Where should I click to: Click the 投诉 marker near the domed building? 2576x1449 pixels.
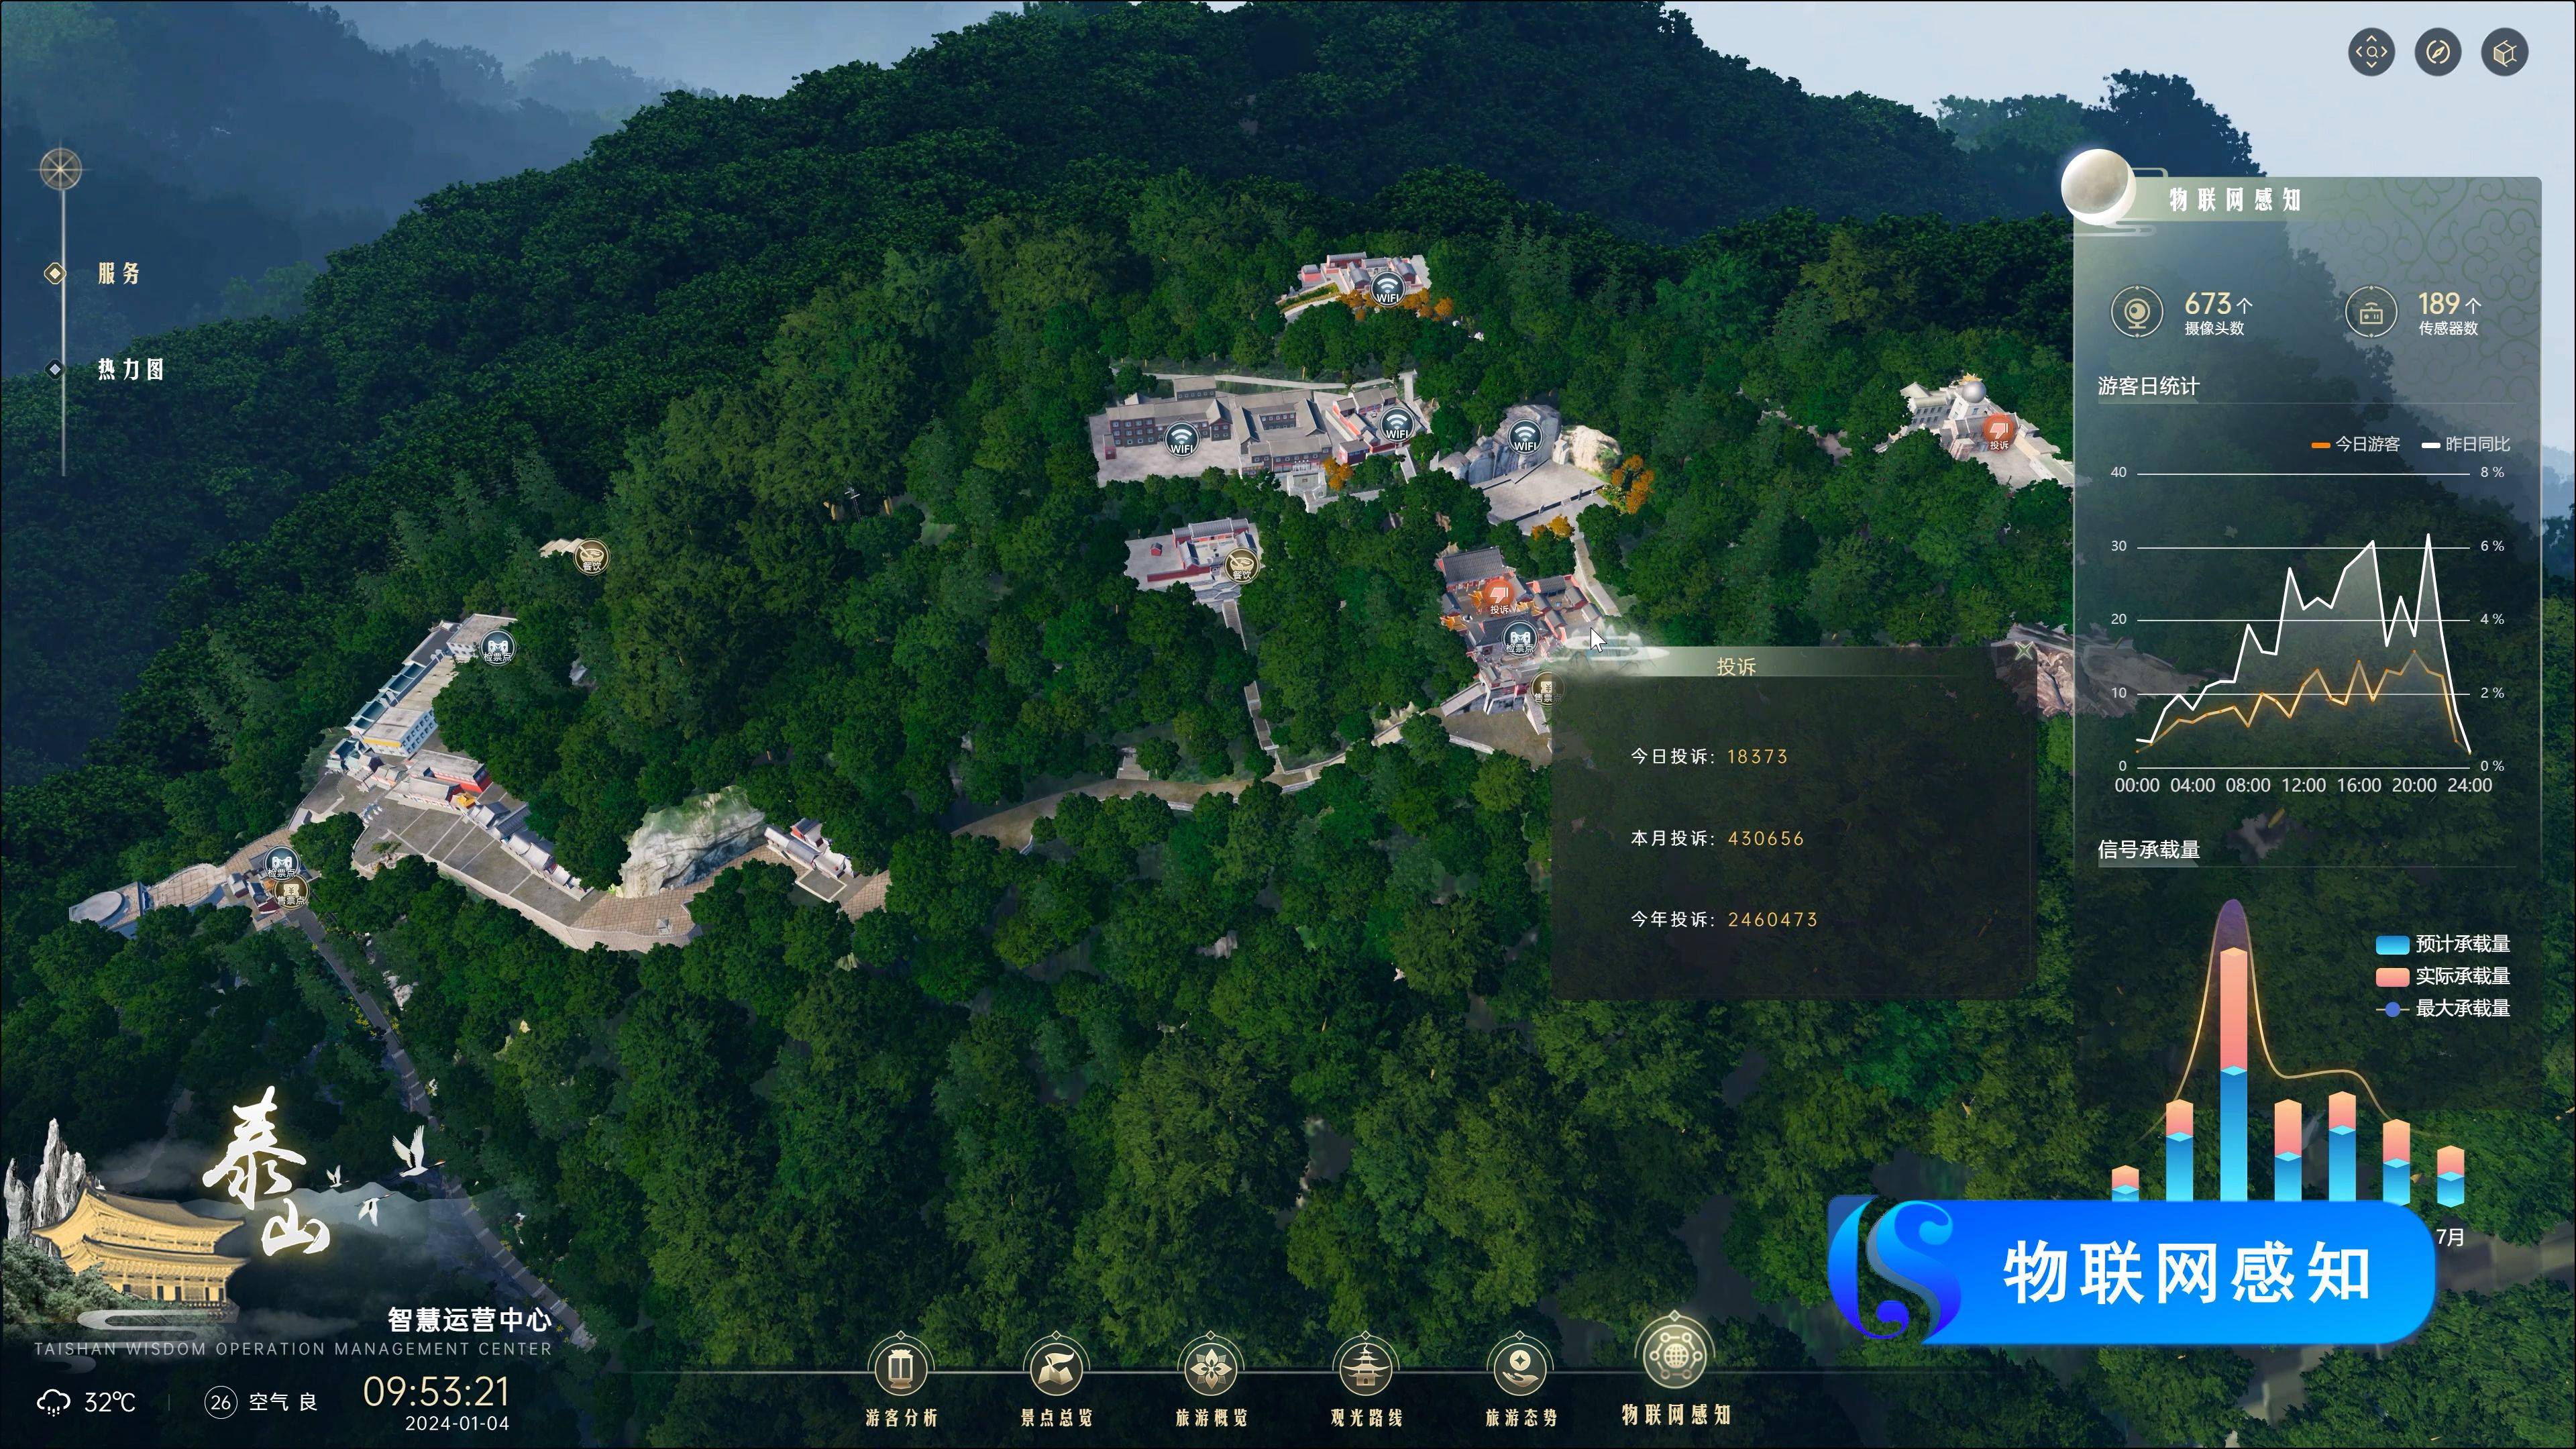coord(1998,432)
